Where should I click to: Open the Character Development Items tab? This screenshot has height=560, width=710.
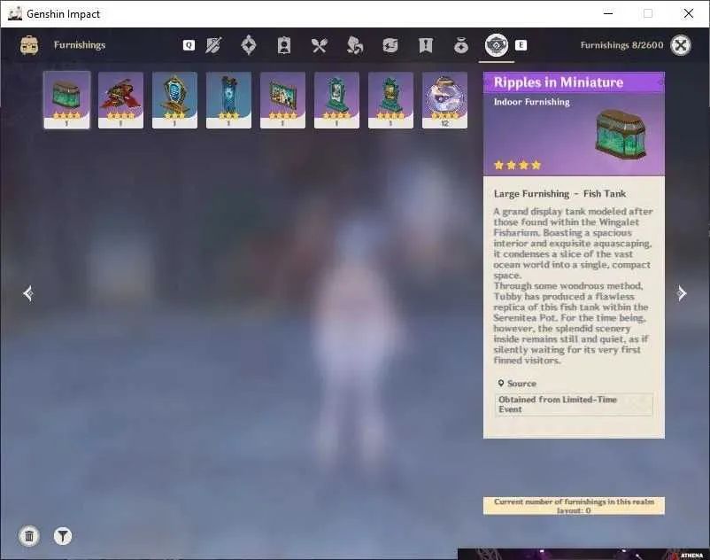click(x=284, y=45)
